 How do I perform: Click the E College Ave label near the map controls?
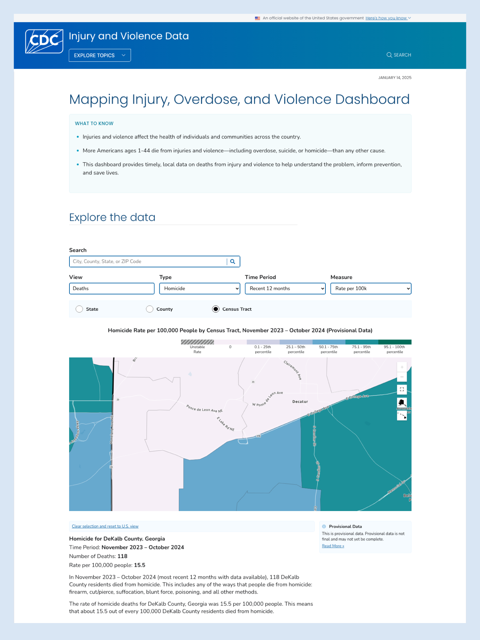[x=357, y=397]
